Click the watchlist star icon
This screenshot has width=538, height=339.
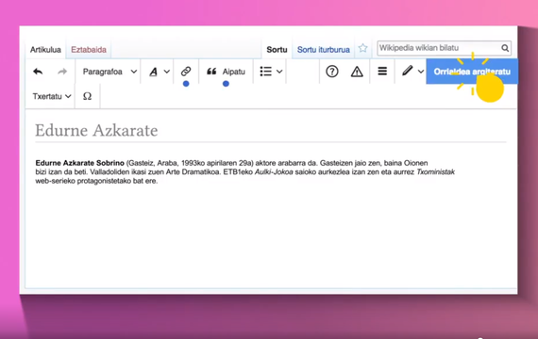coord(362,48)
